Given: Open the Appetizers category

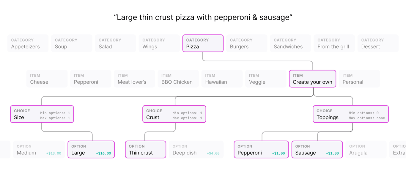Looking at the screenshot, I should [x=28, y=43].
